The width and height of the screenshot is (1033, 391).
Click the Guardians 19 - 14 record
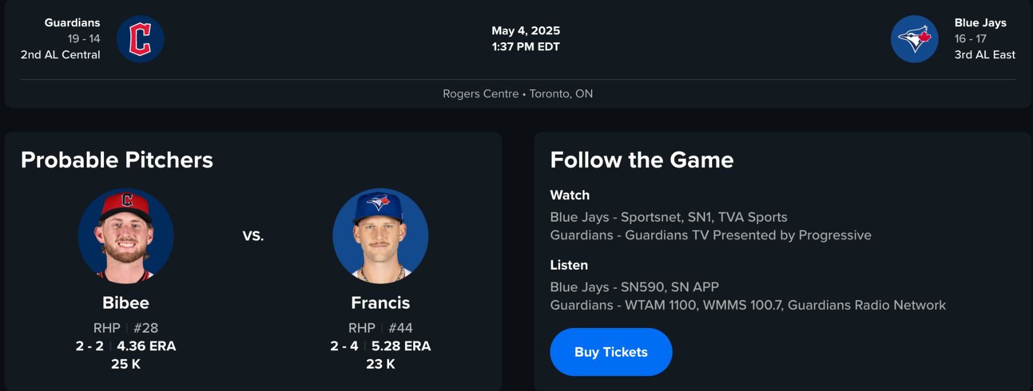coord(84,39)
